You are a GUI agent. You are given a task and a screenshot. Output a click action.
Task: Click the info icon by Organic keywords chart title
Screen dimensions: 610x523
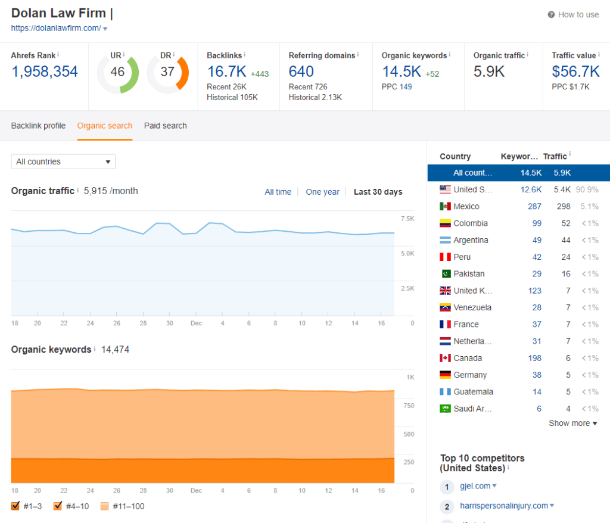tap(95, 348)
